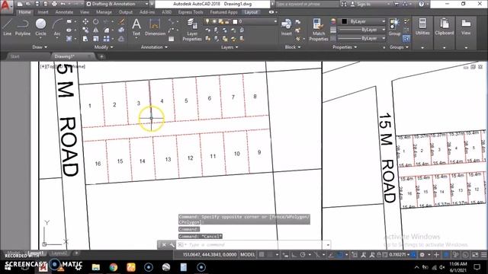The width and height of the screenshot is (488, 274).
Task: Expand the Properties panel
Action: (x=345, y=47)
